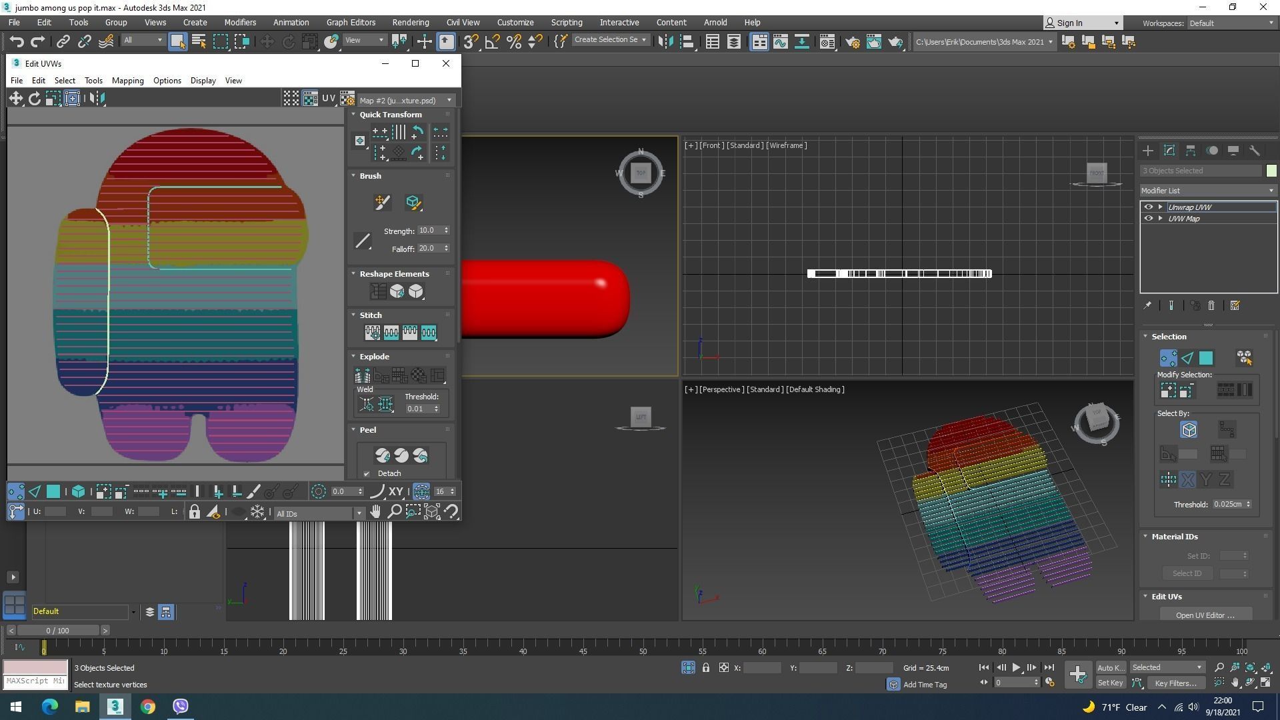The height and width of the screenshot is (720, 1280).
Task: Toggle the Detach checkbox in Peel rollout
Action: pyautogui.click(x=367, y=473)
